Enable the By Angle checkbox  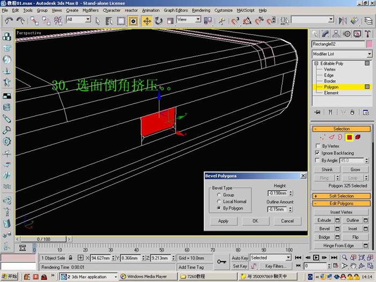pos(317,160)
